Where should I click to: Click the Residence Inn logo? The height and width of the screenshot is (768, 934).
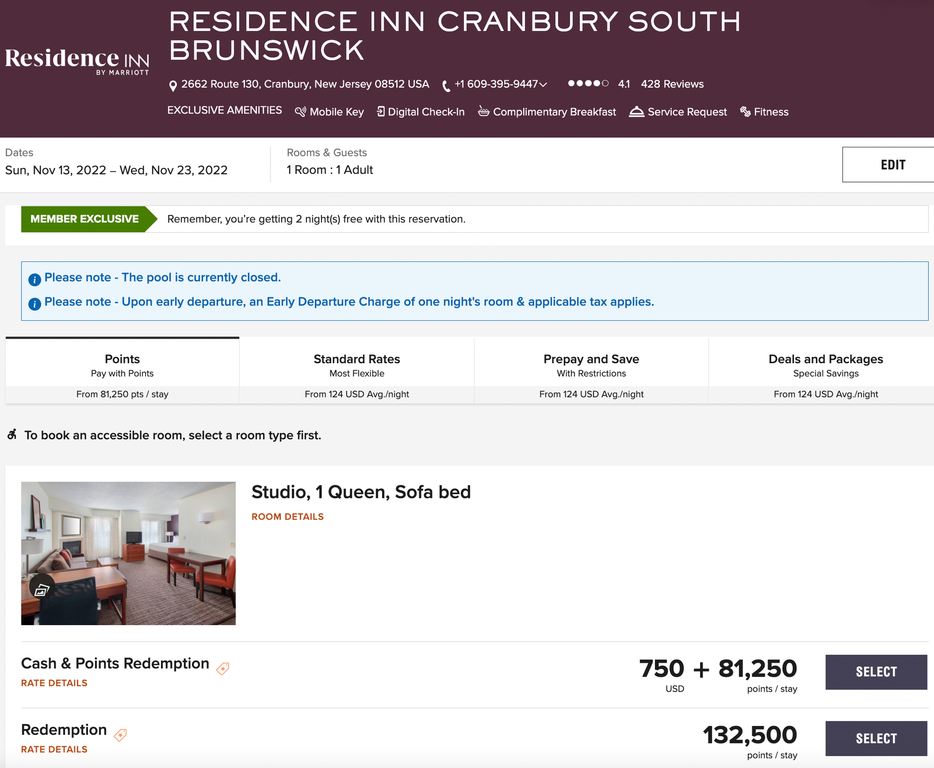point(78,58)
